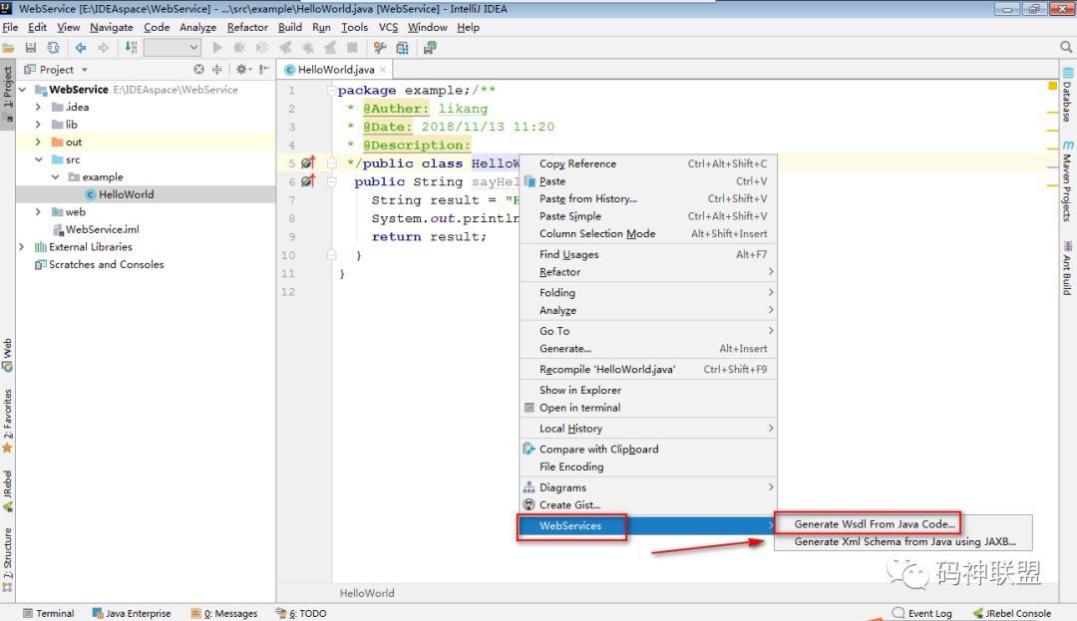Screen dimensions: 1077x621
Task: Choose Copy Reference from context menu
Action: tap(648, 163)
